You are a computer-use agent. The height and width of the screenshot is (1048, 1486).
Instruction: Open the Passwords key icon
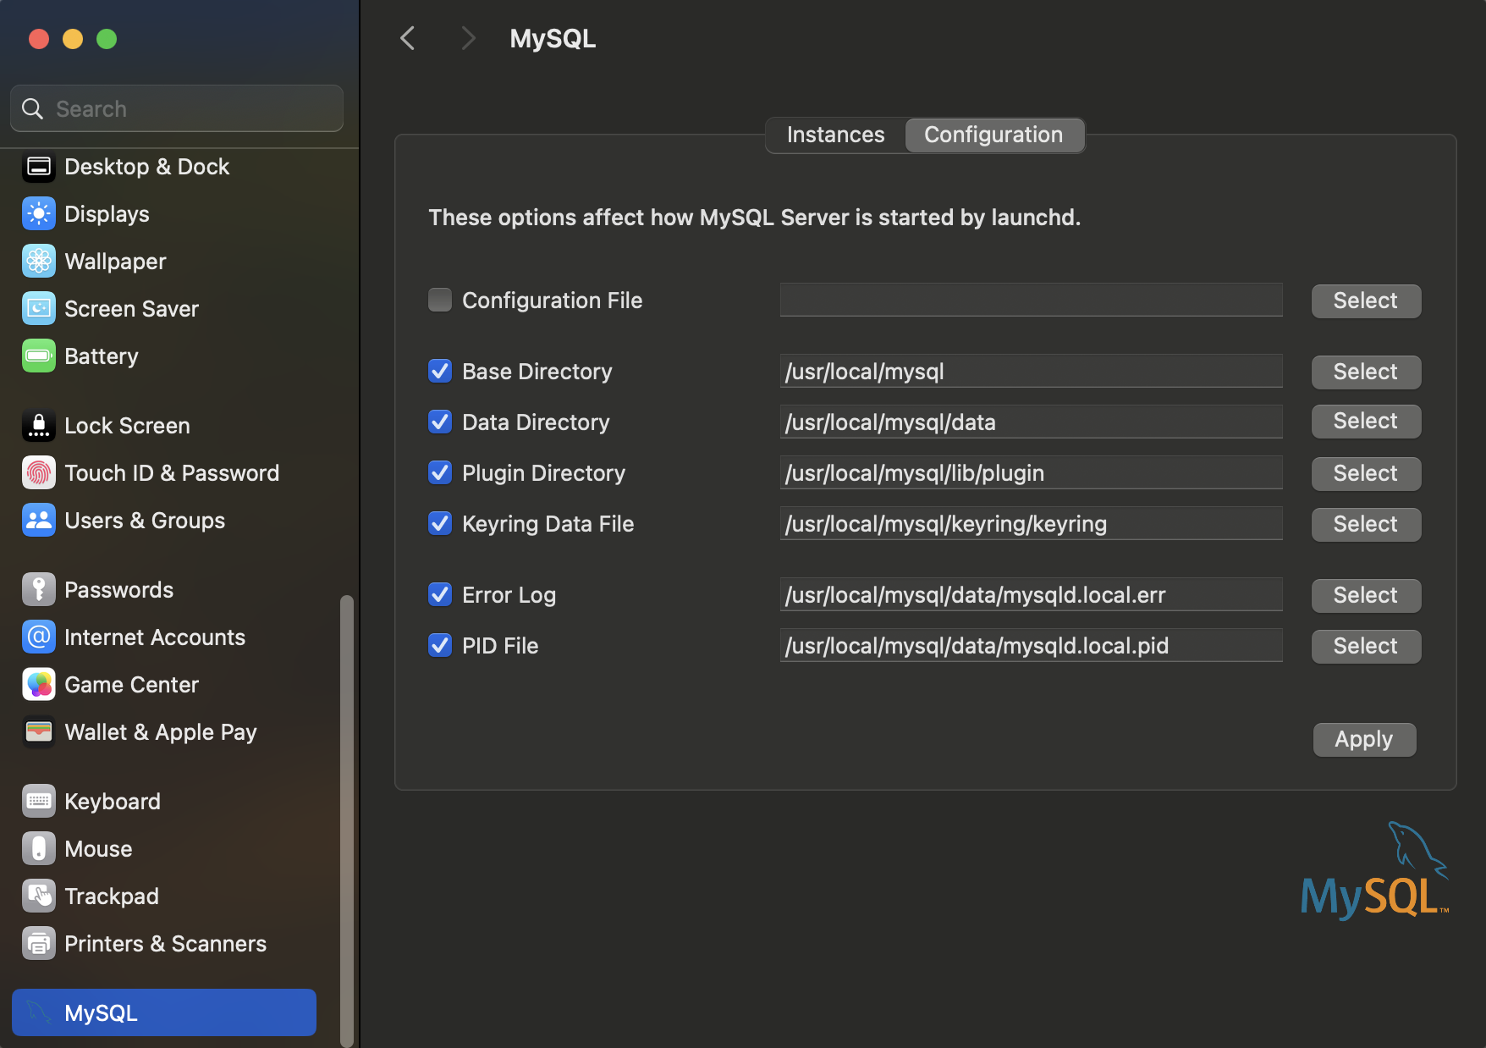39,590
